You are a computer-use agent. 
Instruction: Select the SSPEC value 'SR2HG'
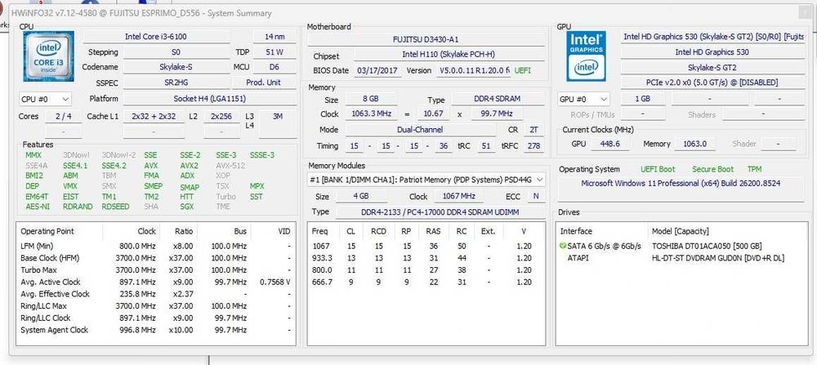click(175, 82)
